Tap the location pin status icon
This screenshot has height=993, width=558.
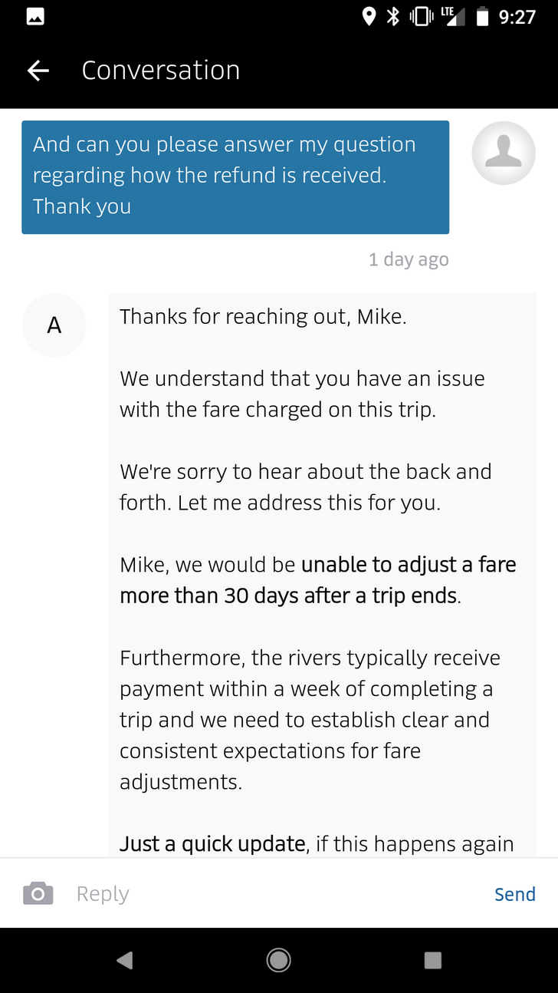pyautogui.click(x=369, y=16)
